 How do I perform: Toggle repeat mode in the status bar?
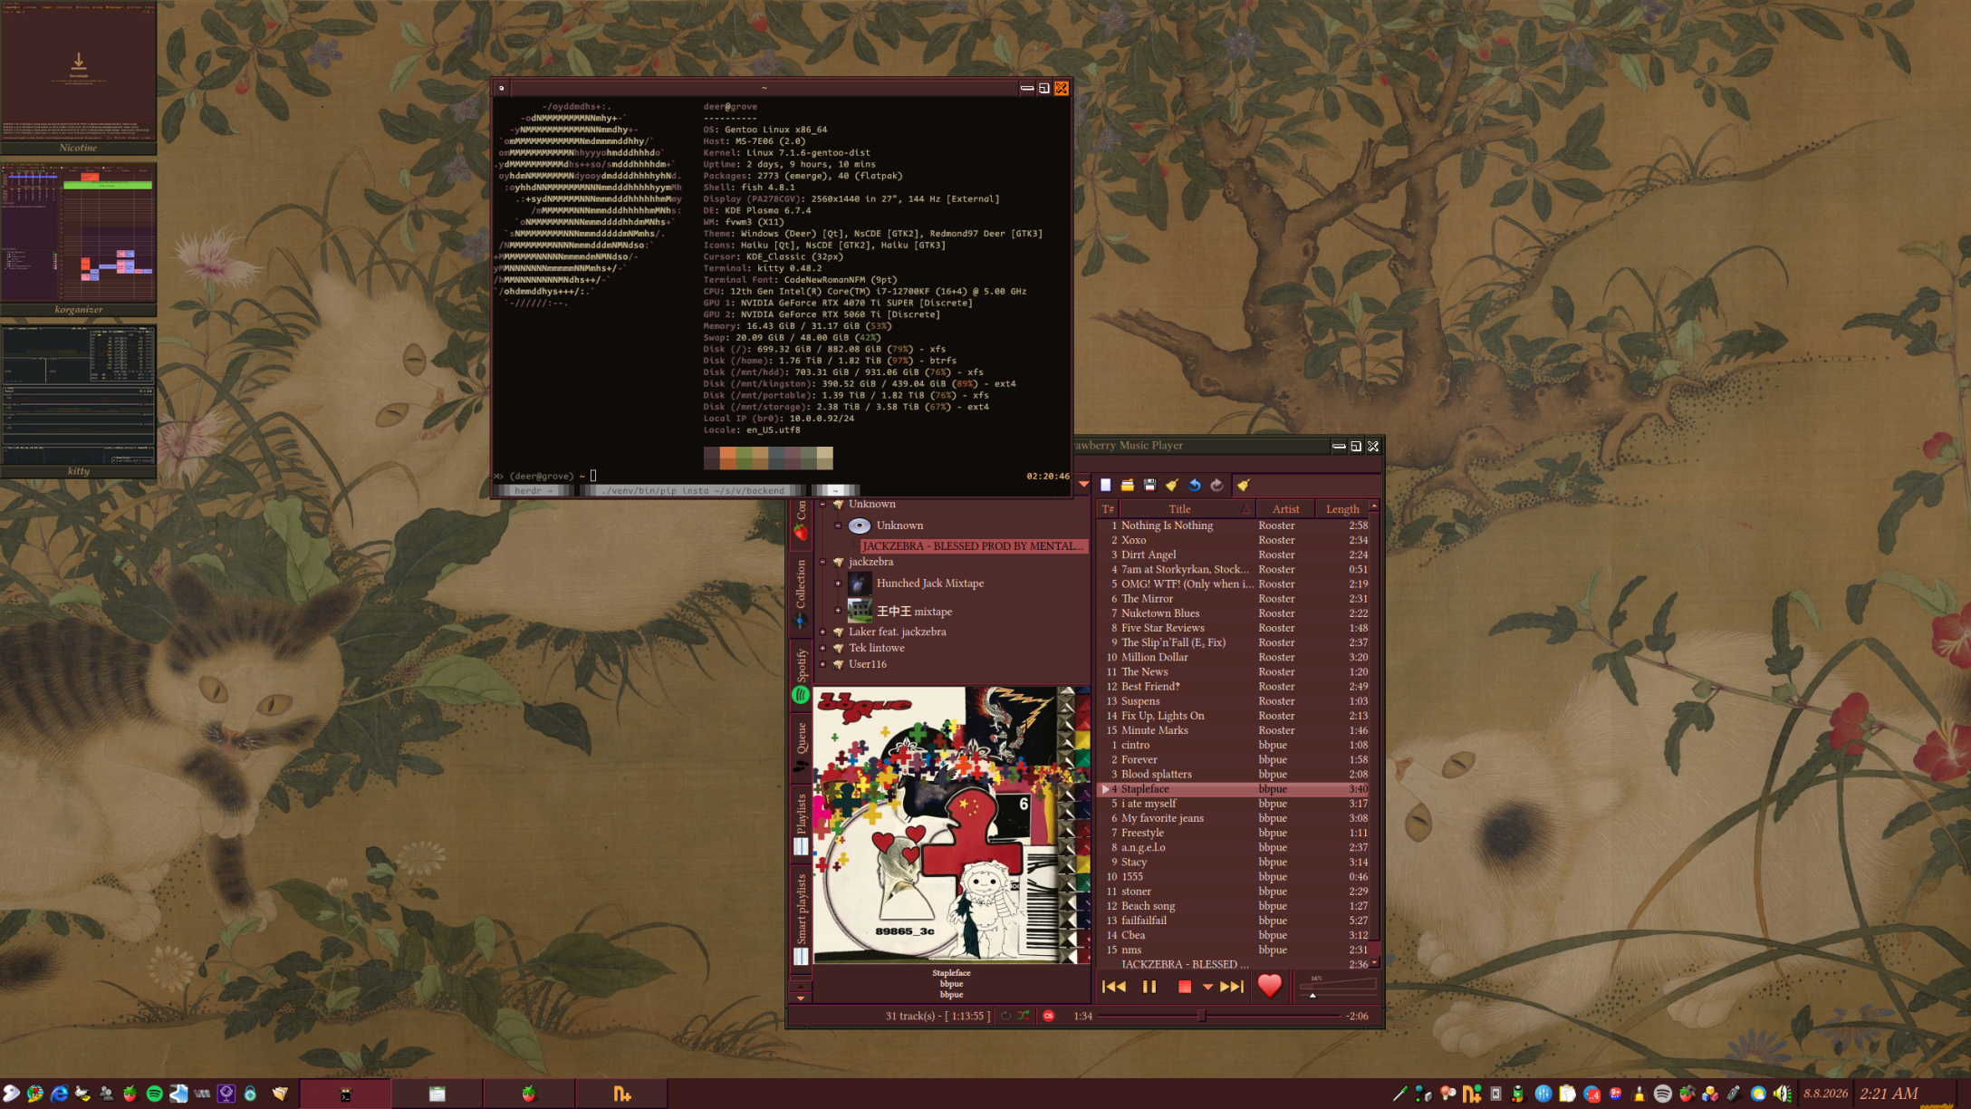pos(1005,1016)
